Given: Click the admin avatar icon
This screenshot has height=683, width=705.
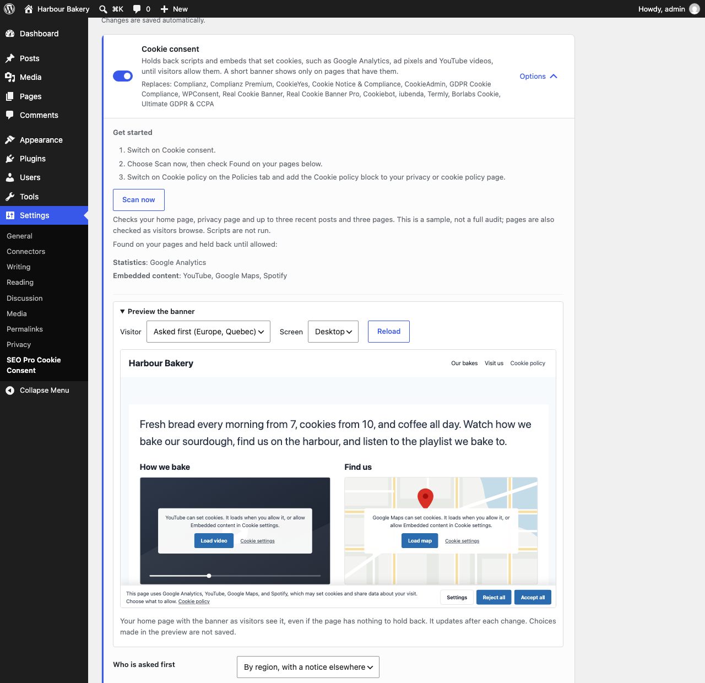Looking at the screenshot, I should pos(695,9).
